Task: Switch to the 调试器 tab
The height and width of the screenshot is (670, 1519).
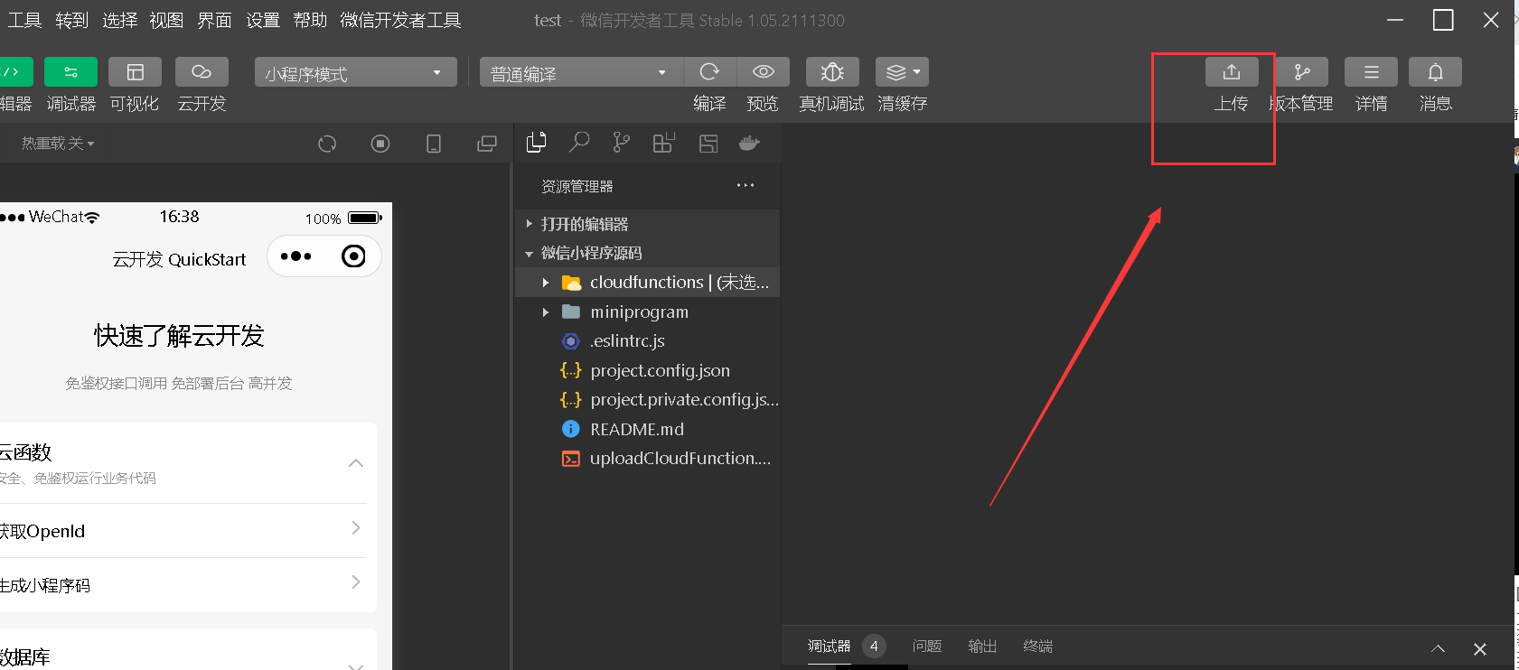Action: 829,647
